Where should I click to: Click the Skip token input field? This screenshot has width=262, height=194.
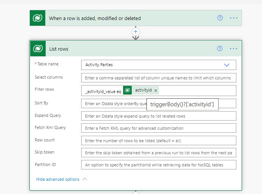pyautogui.click(x=159, y=152)
